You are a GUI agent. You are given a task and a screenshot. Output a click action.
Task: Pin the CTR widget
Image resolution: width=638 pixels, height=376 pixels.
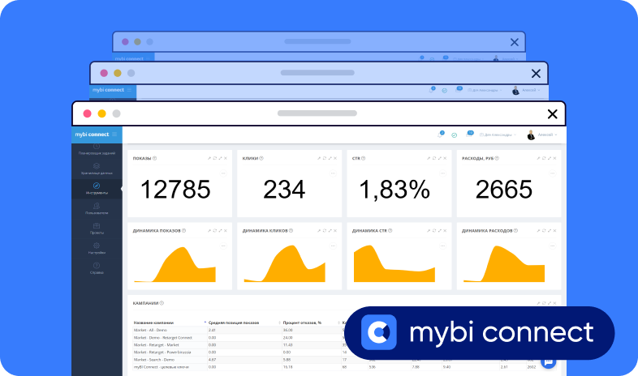tap(429, 158)
